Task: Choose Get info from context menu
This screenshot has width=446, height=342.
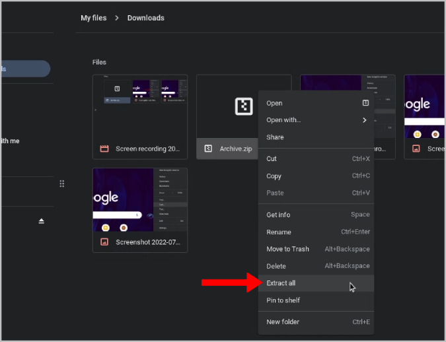Action: click(316, 215)
